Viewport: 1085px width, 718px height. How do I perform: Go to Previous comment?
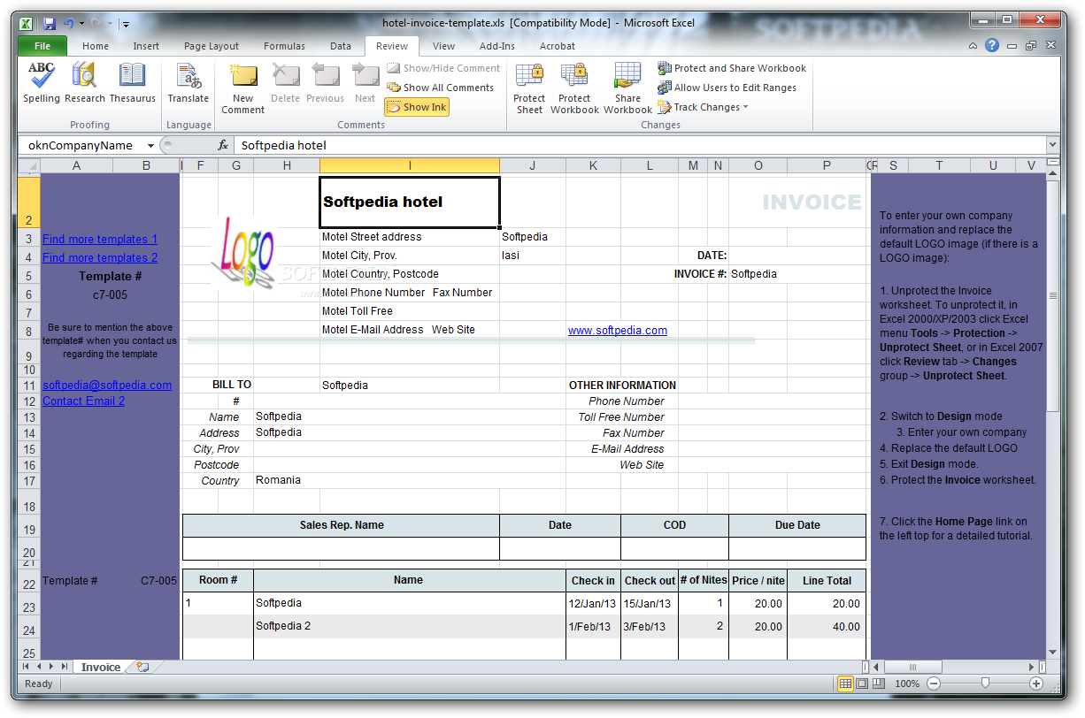[325, 83]
